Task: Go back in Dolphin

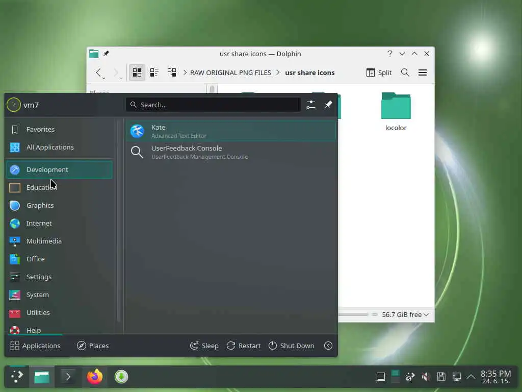Action: pyautogui.click(x=98, y=72)
